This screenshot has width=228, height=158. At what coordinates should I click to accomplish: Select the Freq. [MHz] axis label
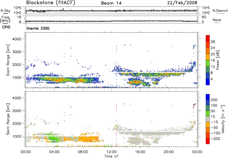pos(5,19)
